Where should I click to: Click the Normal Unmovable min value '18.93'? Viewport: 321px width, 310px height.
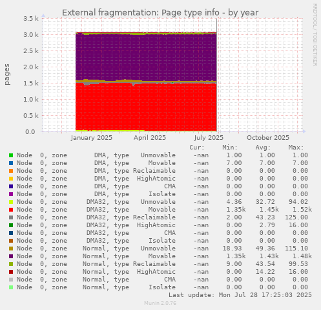point(232,249)
